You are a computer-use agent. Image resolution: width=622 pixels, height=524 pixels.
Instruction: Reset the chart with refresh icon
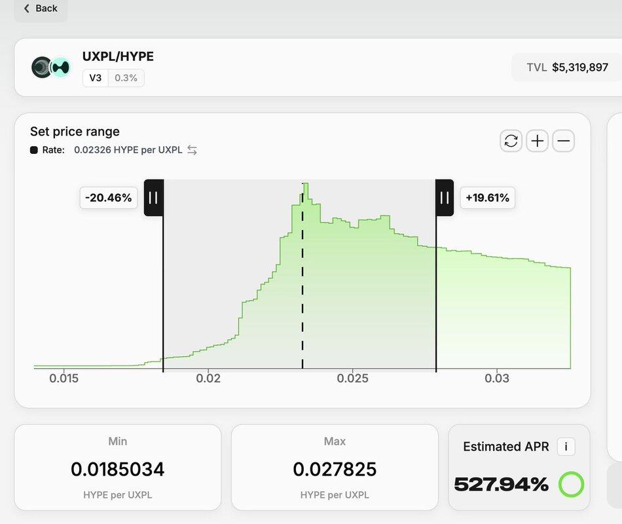click(x=511, y=141)
